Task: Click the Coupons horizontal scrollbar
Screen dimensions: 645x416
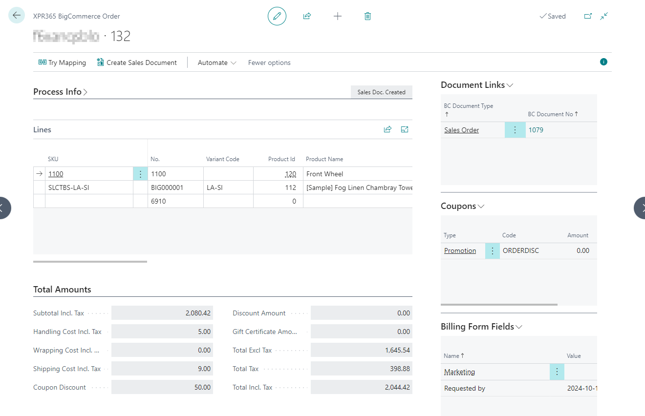Action: pos(499,305)
